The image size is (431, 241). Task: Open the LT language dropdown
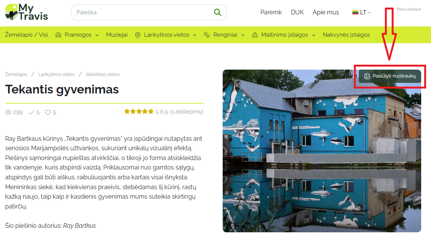point(361,12)
